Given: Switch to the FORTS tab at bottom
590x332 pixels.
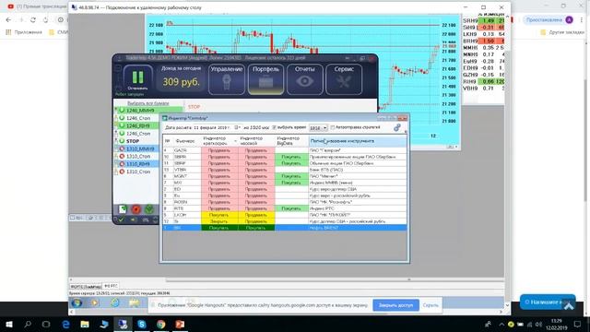Looking at the screenshot, I should click(86, 287).
